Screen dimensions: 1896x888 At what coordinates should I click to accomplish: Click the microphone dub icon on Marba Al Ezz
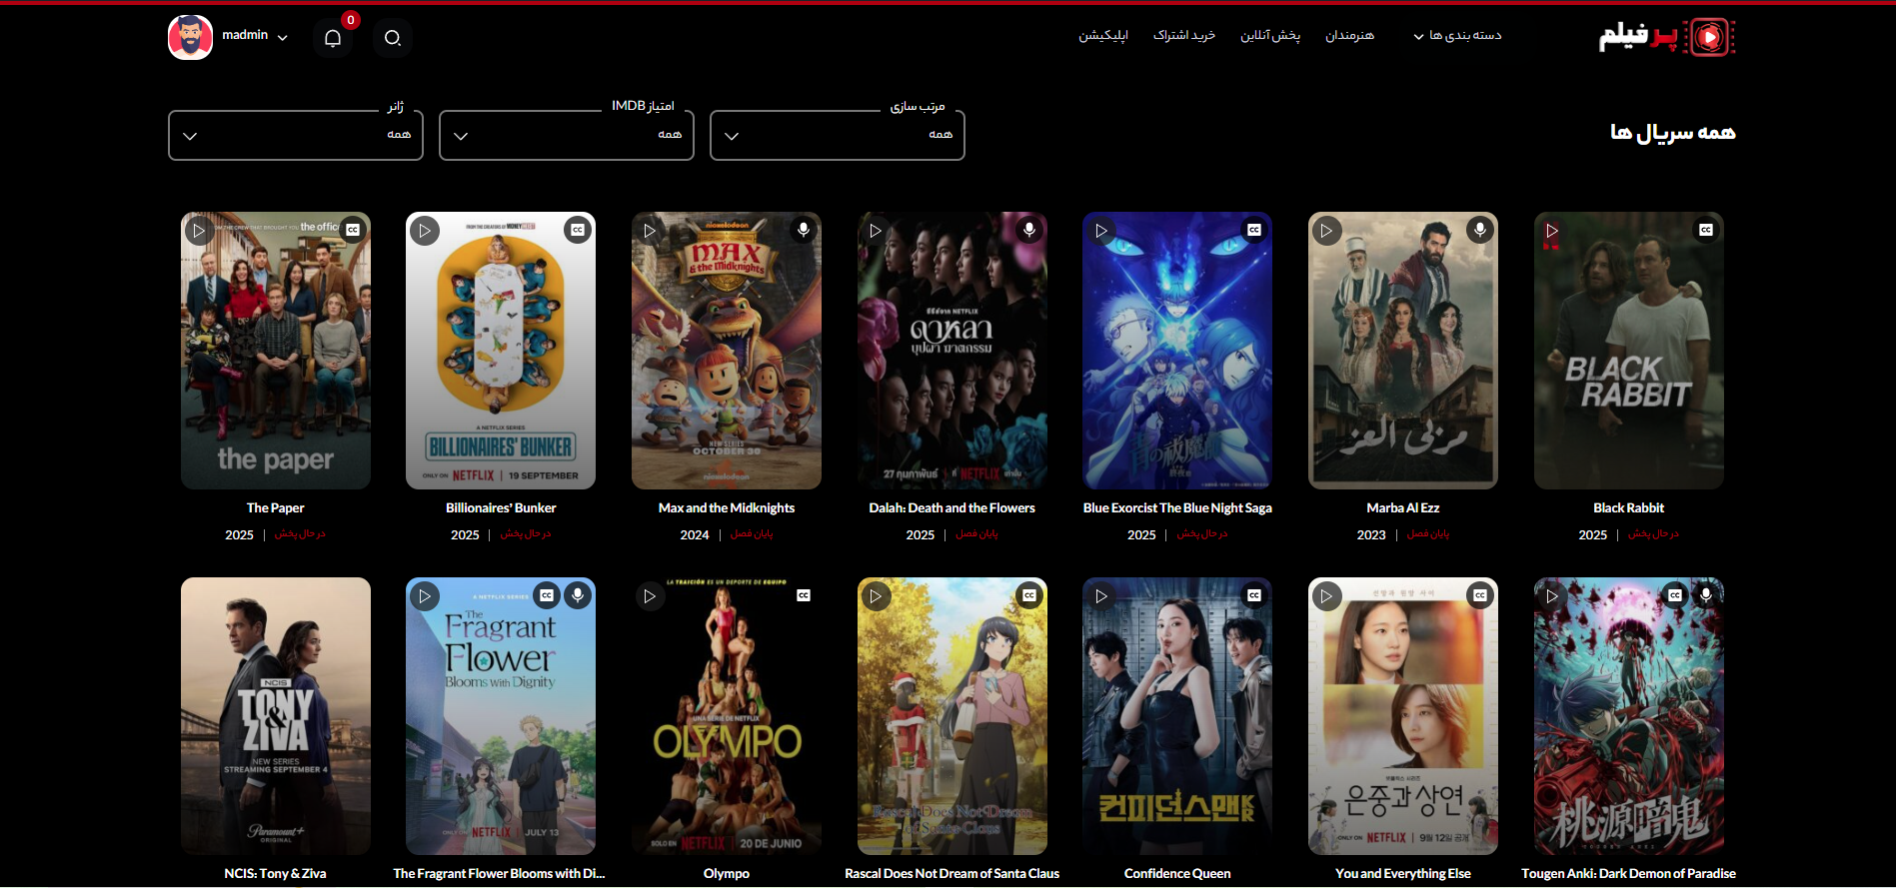click(1480, 230)
